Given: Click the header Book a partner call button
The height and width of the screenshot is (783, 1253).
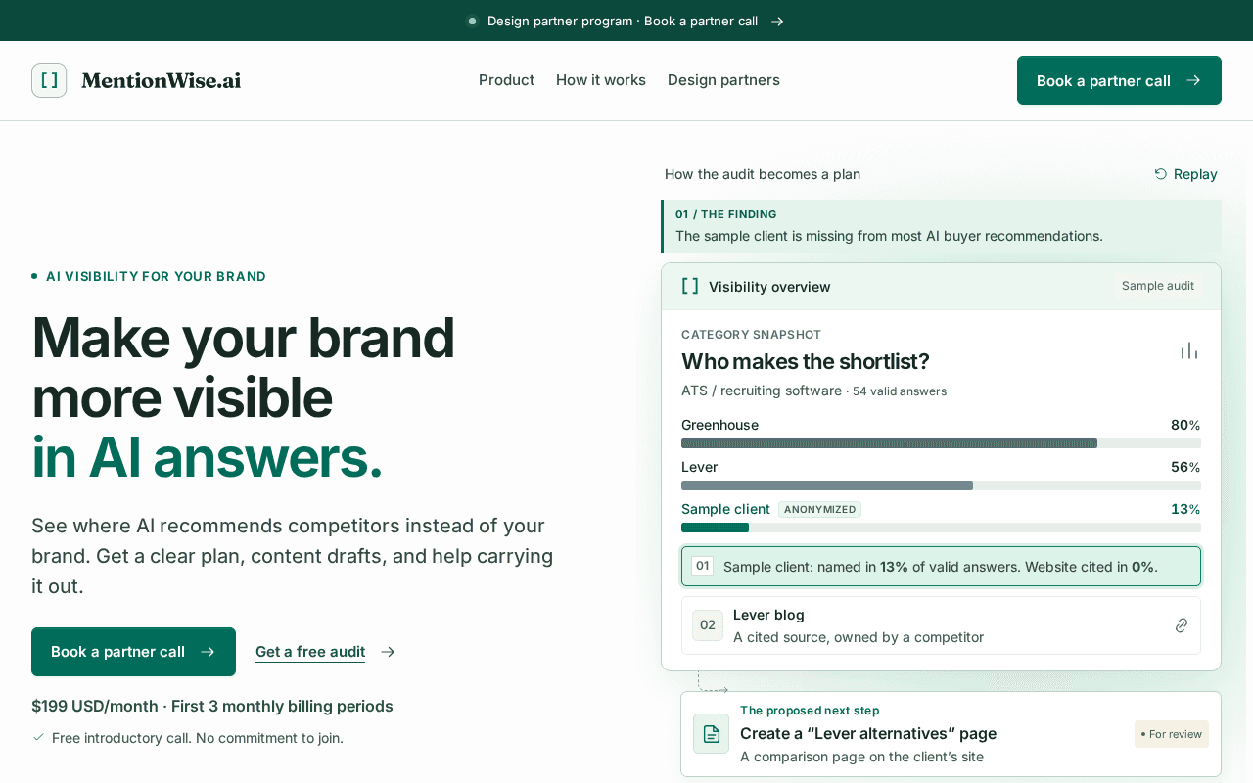Looking at the screenshot, I should tap(1119, 80).
